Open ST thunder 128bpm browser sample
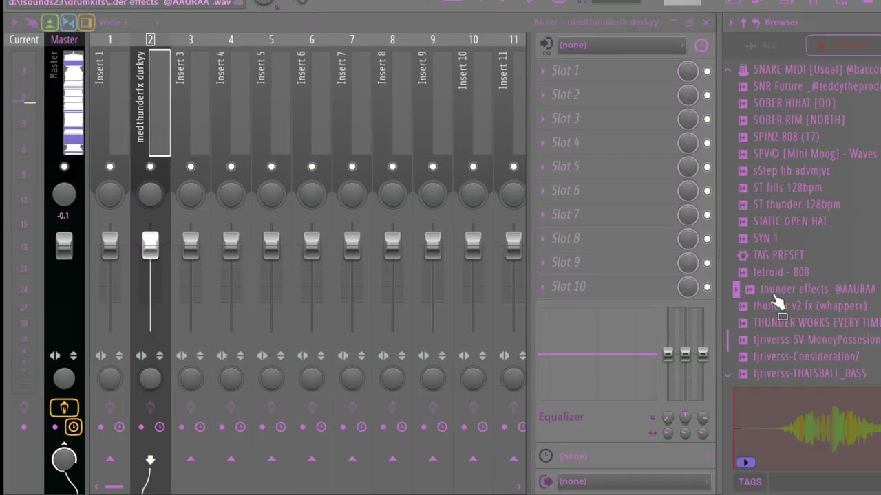881x495 pixels. 796,204
